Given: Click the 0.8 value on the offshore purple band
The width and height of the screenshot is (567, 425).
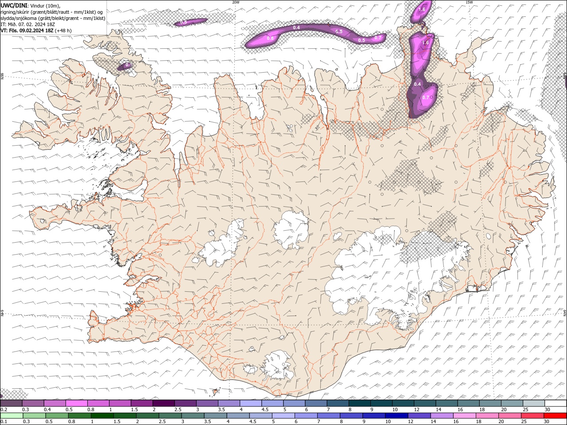Looking at the screenshot, I should tap(270, 39).
